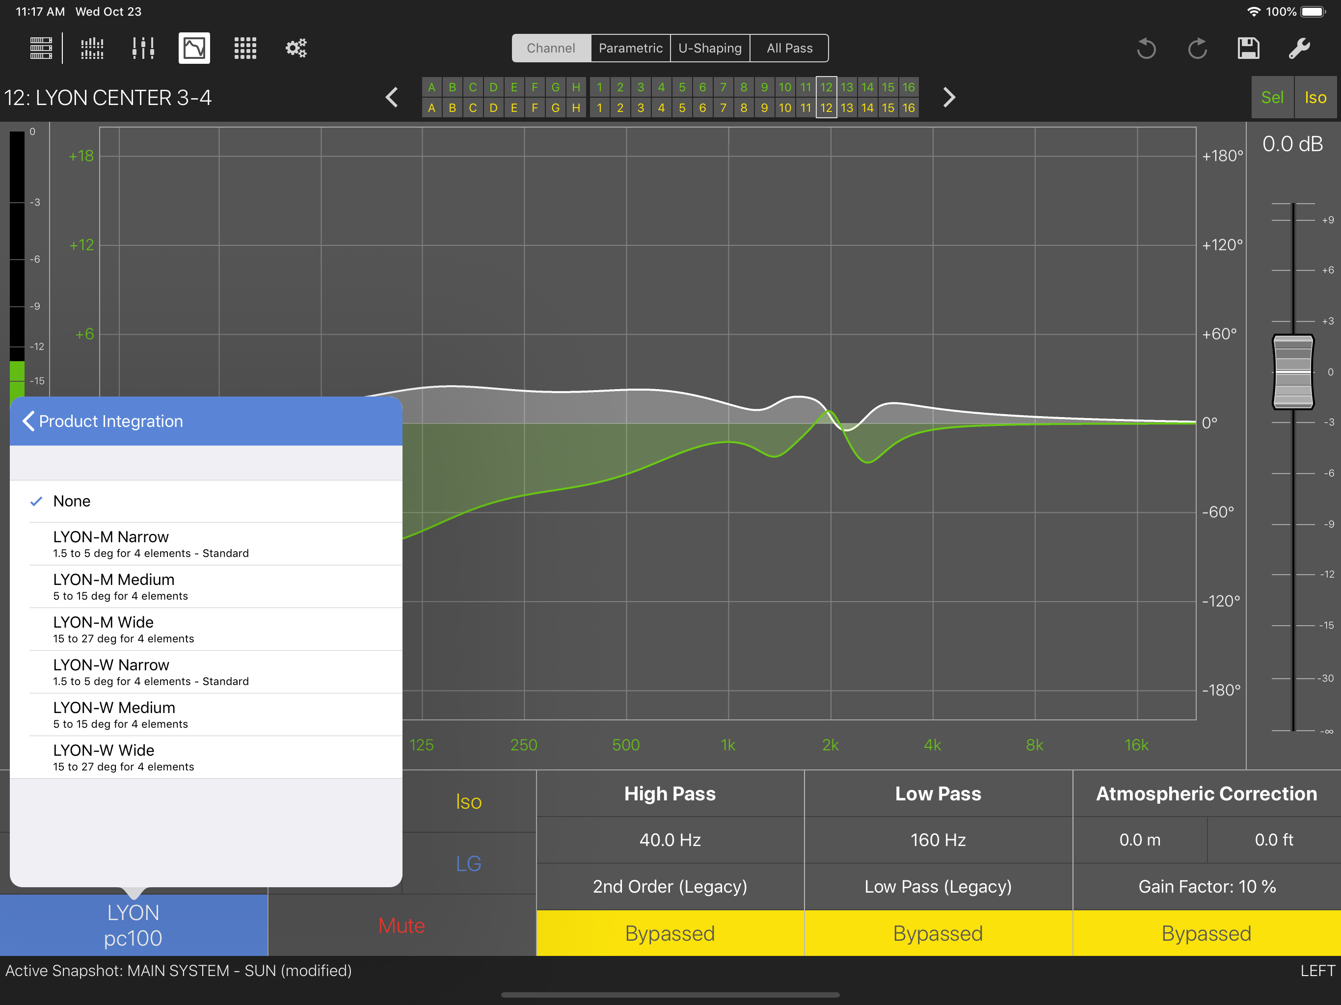Image resolution: width=1341 pixels, height=1005 pixels.
Task: Choose LYON-M Medium preset
Action: point(206,587)
